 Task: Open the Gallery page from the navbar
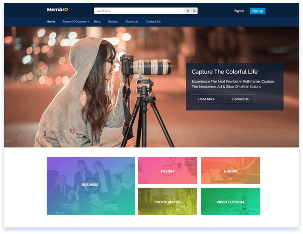point(113,22)
